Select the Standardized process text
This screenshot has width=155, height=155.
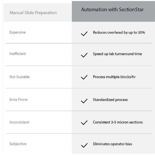(x=110, y=100)
